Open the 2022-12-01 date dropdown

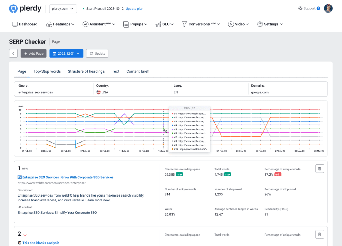point(66,53)
